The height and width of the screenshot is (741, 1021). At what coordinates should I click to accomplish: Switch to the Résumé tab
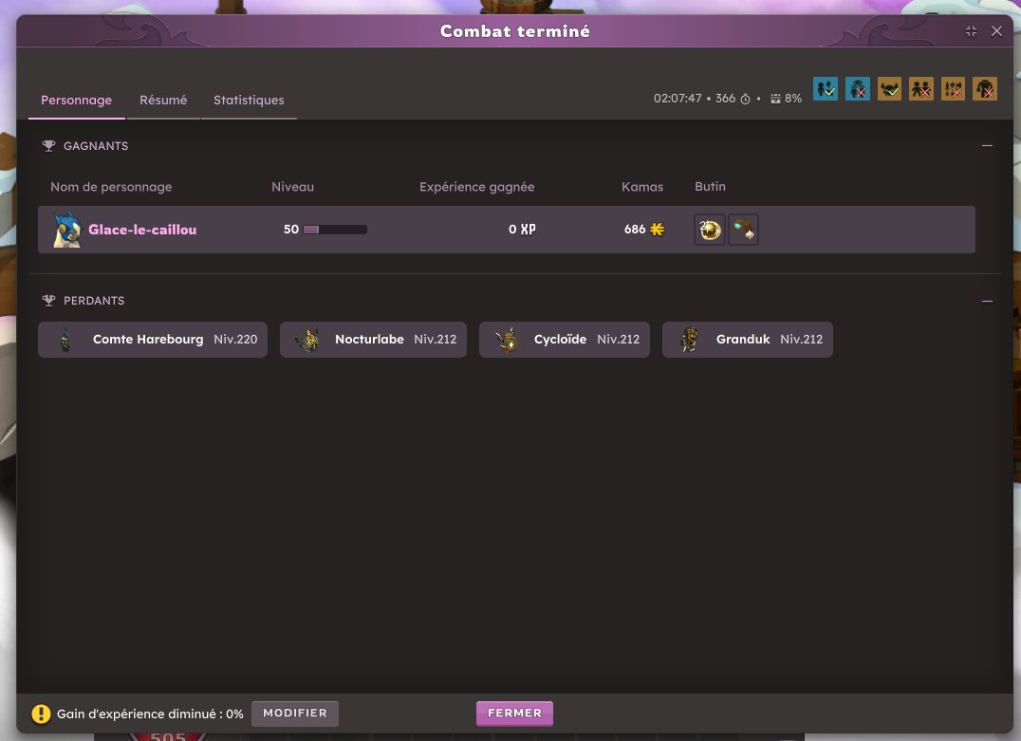point(163,100)
